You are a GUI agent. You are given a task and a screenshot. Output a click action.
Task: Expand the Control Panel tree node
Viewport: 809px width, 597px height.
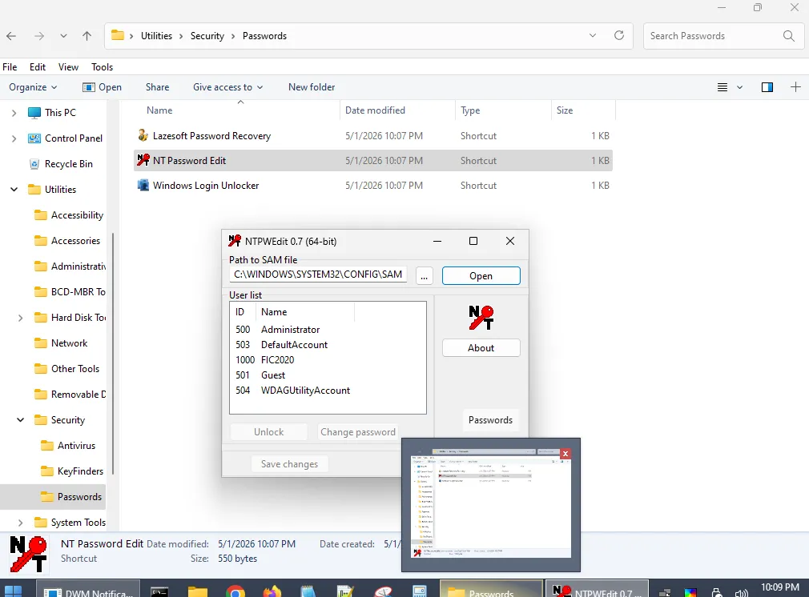[14, 138]
